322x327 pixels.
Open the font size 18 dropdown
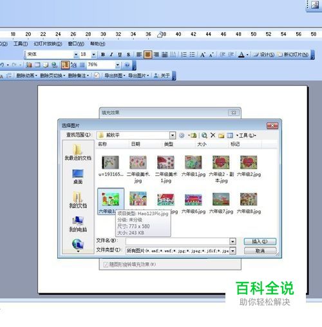94,55
